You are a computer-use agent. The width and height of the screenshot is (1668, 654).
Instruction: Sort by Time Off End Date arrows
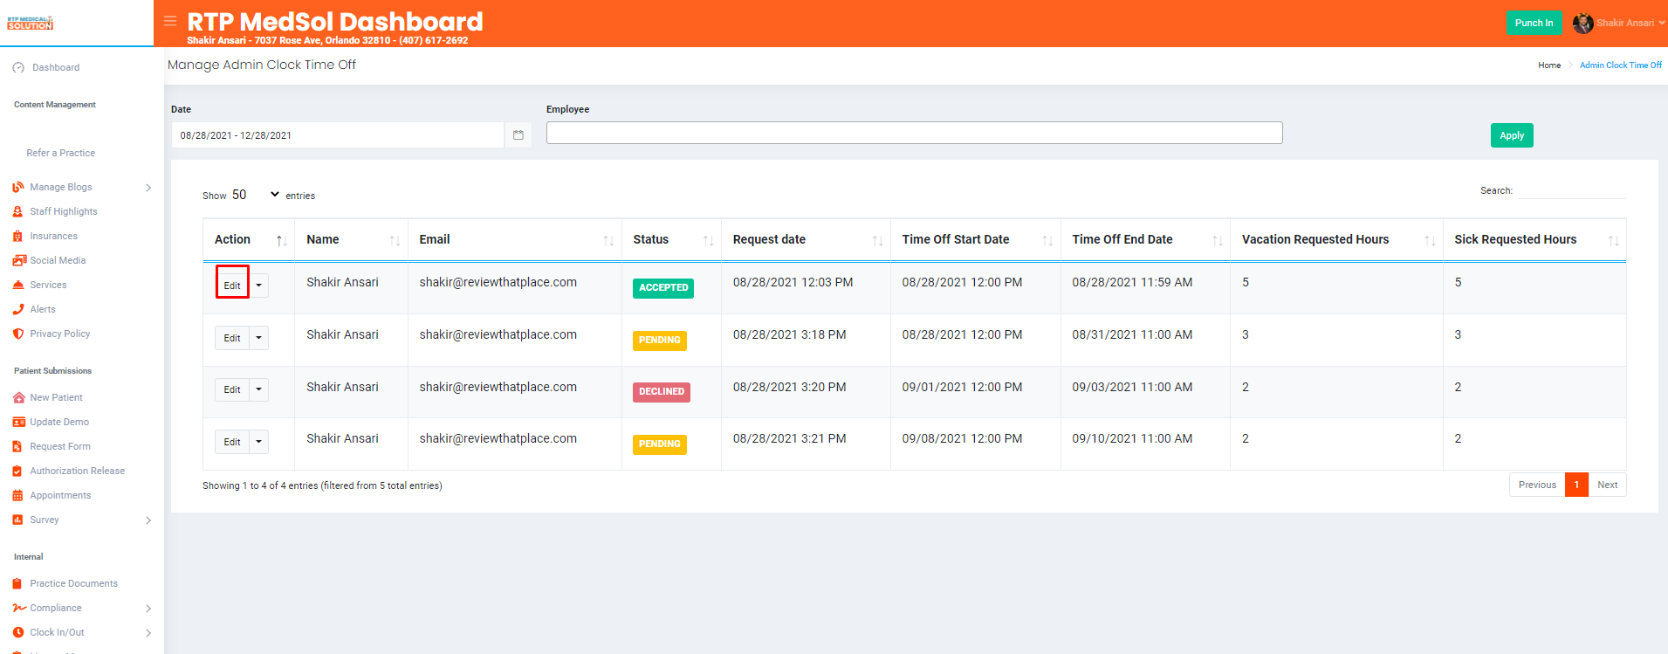[1217, 240]
